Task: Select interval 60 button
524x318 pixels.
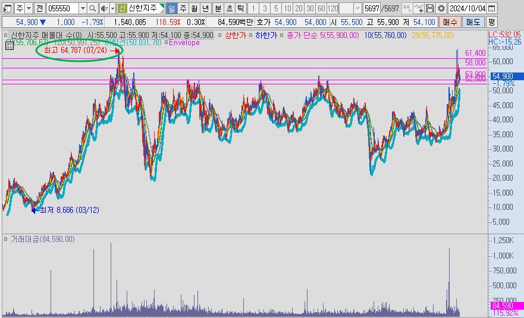Action: pos(322,8)
